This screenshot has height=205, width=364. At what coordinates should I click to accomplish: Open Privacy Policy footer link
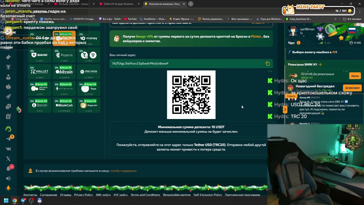click(83, 195)
